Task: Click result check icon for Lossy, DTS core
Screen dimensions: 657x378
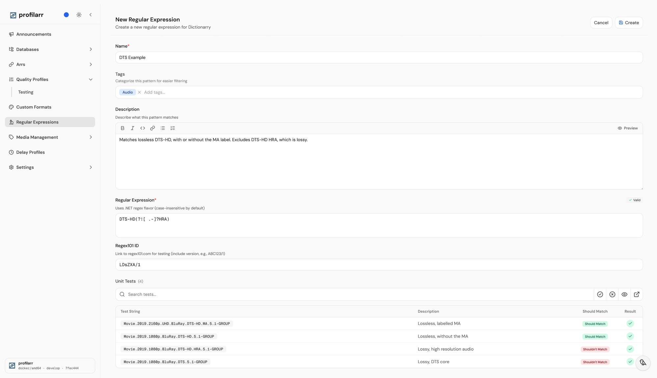Action: coord(630,362)
